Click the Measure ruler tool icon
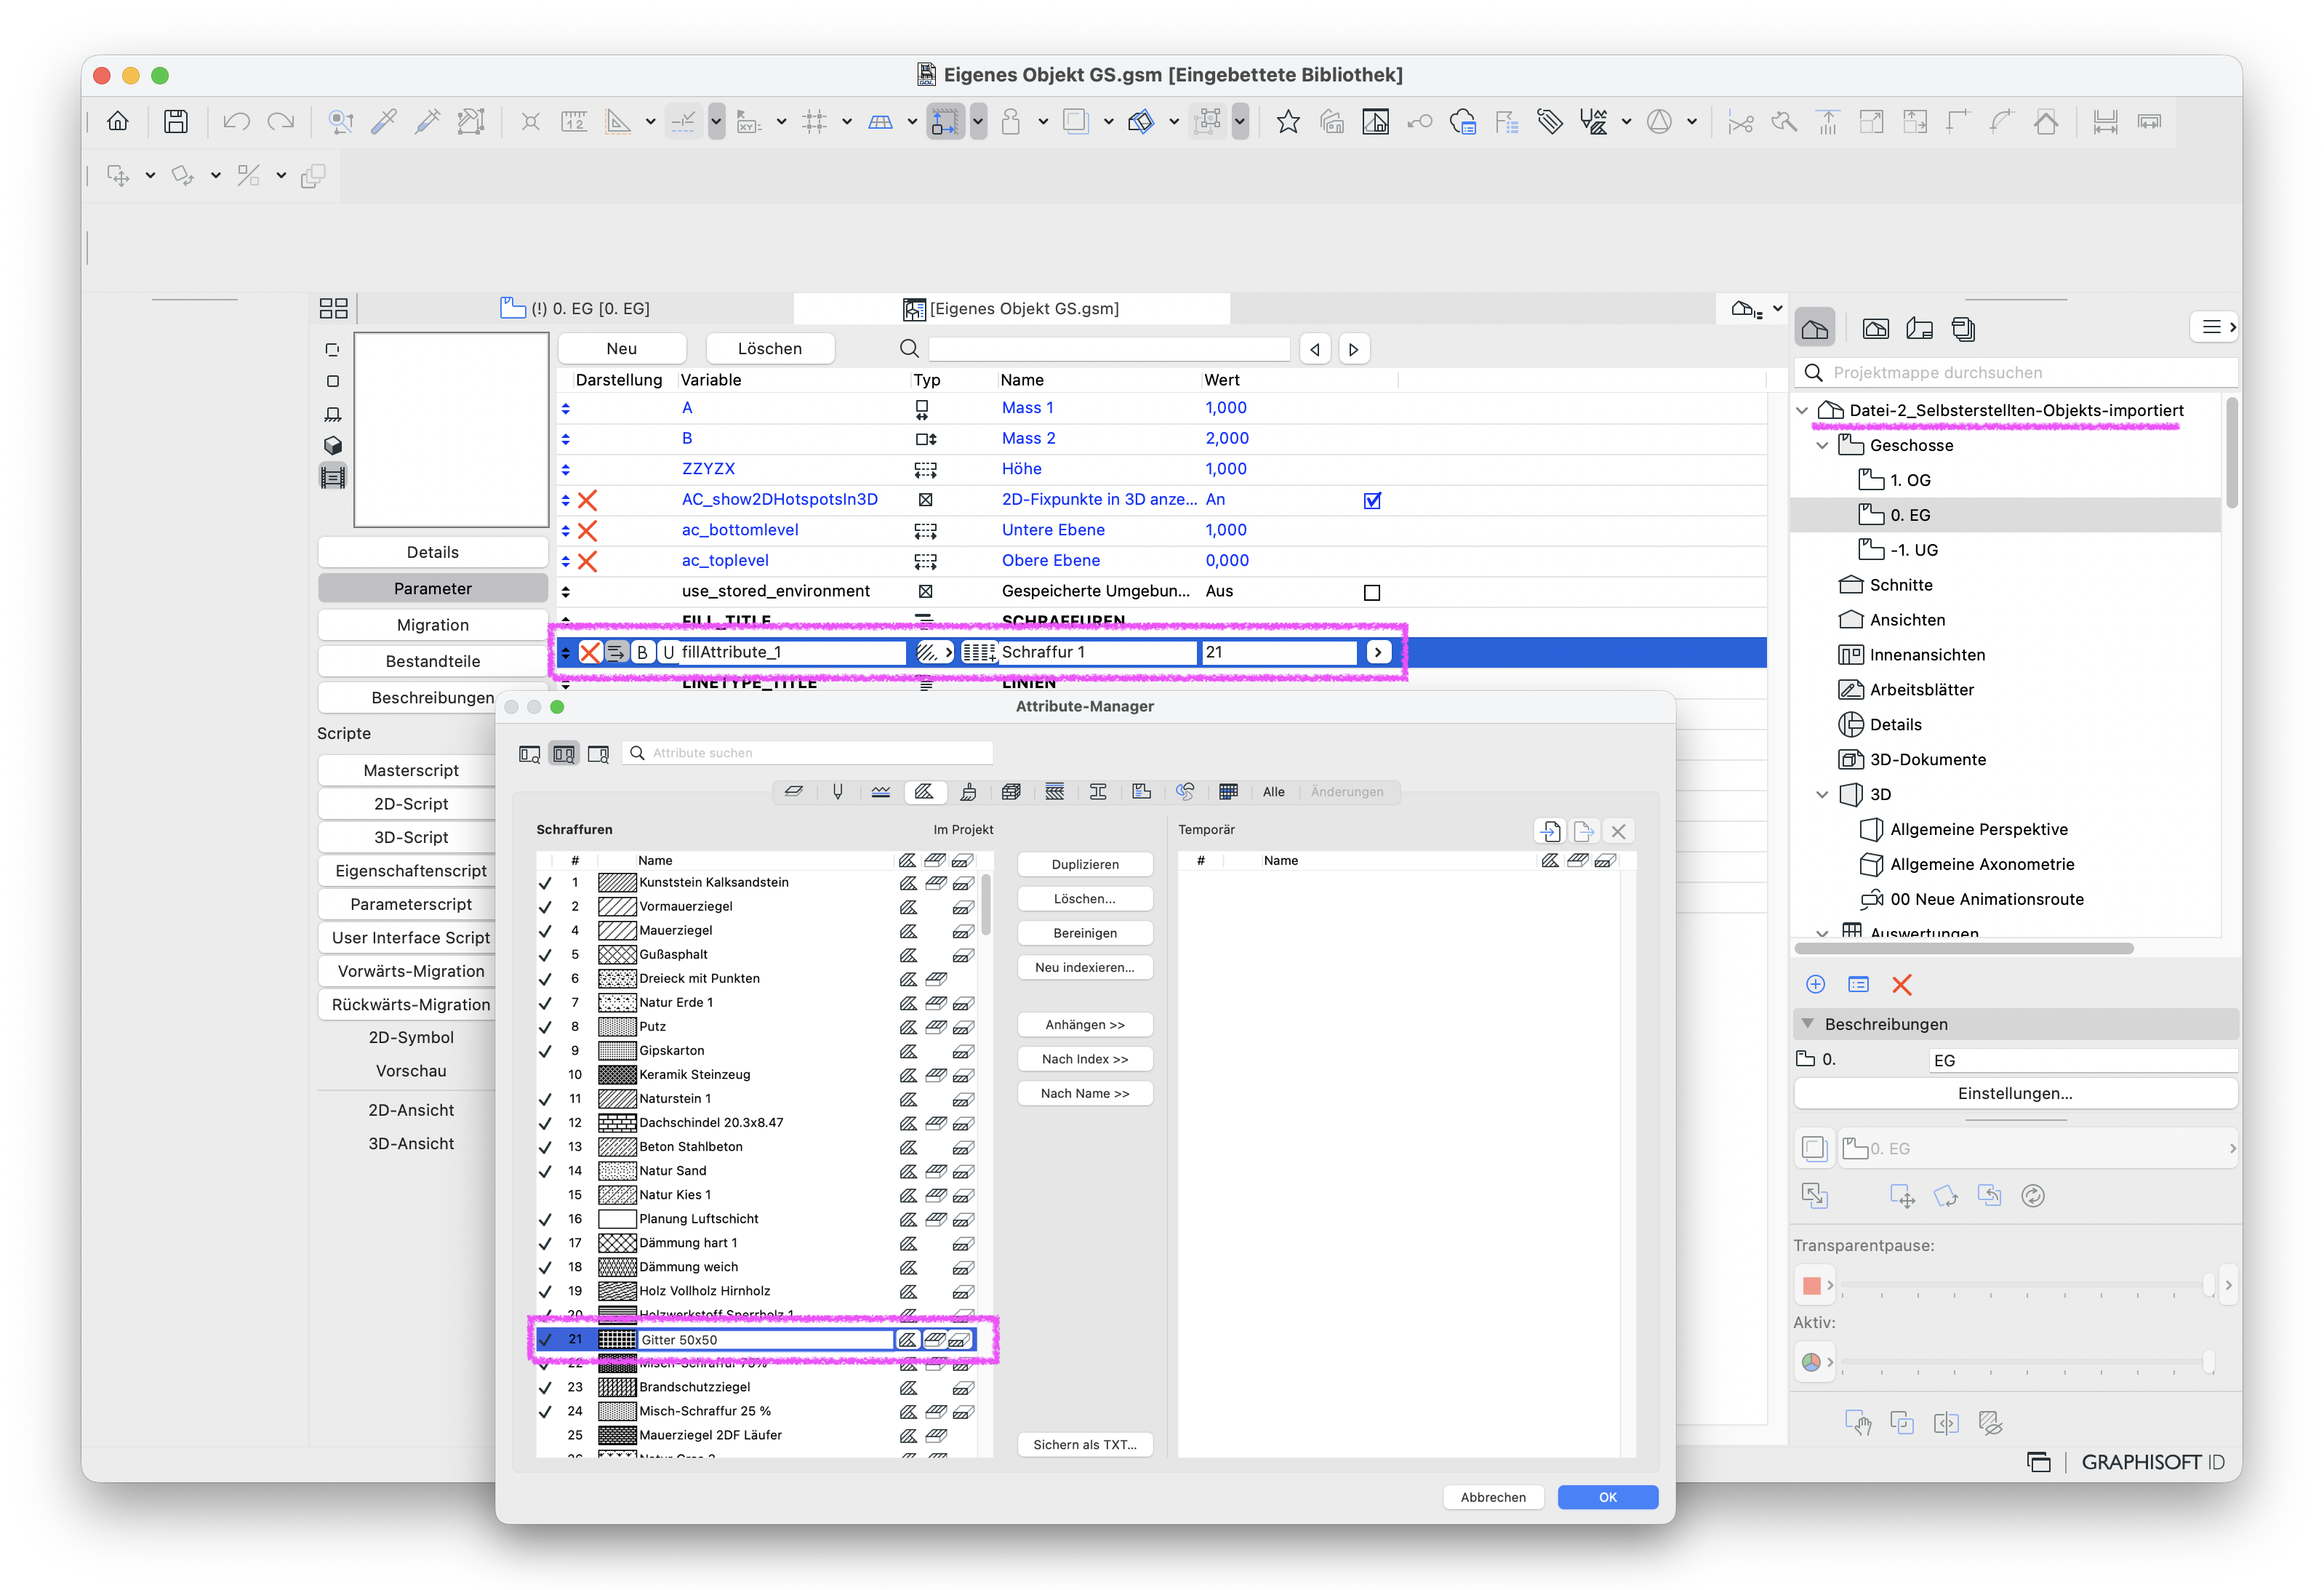 (x=574, y=122)
